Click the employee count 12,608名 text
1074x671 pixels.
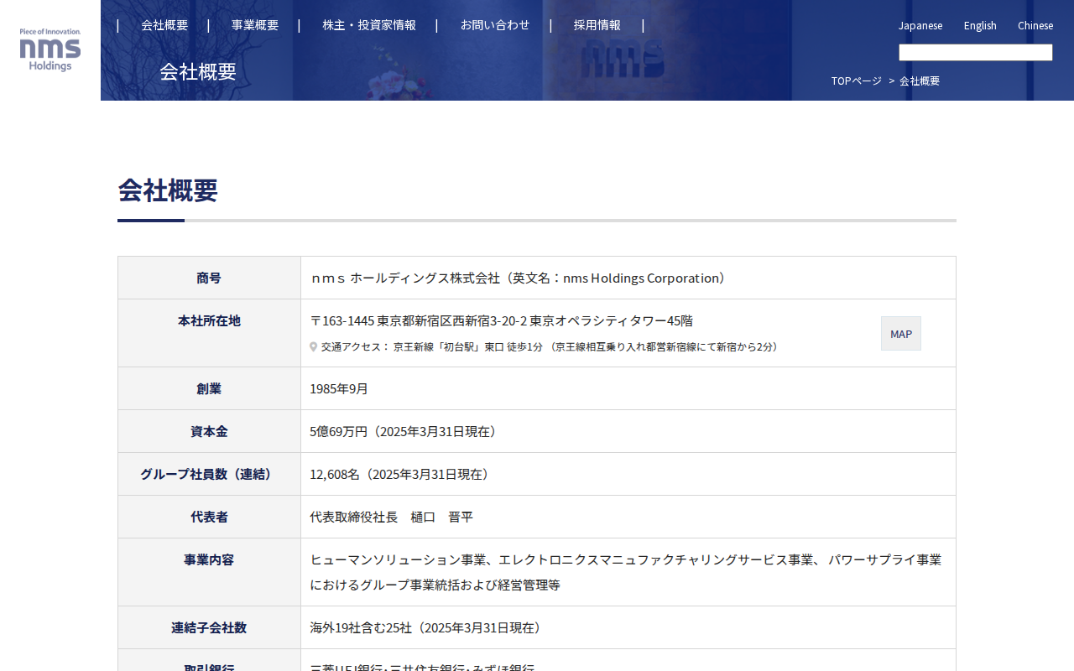[335, 474]
